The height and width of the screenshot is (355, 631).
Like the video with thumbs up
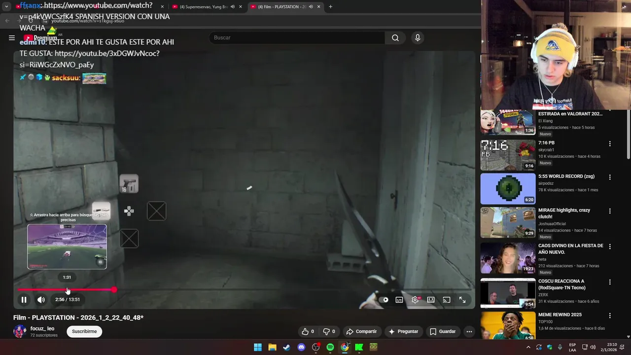pyautogui.click(x=308, y=331)
